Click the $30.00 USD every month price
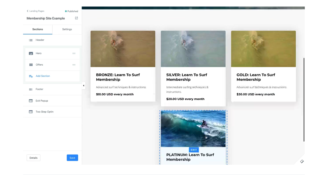The width and height of the screenshot is (320, 182). pos(256,94)
